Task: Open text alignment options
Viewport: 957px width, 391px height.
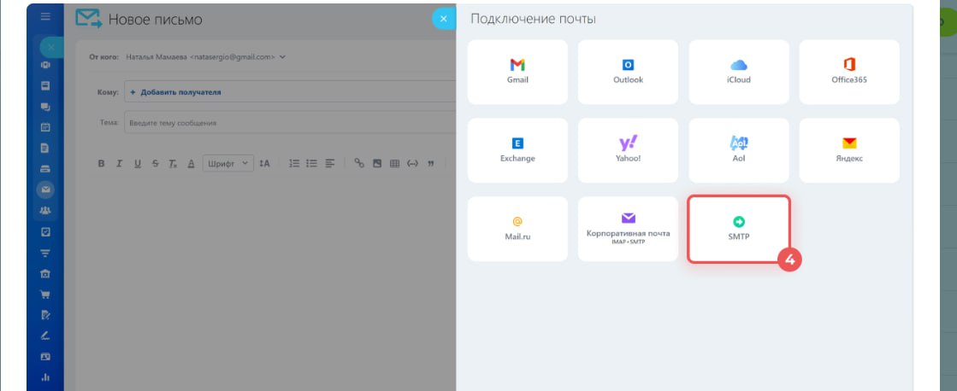Action: tap(330, 163)
